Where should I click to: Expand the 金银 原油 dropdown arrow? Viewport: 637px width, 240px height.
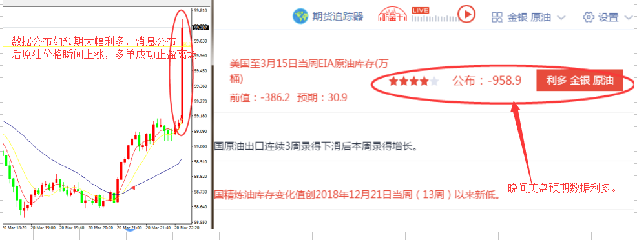coord(561,17)
